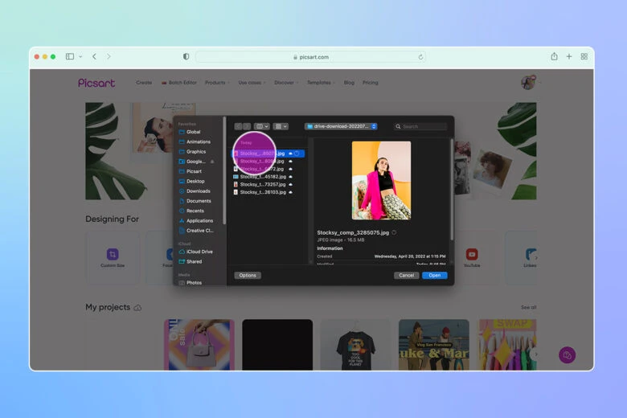
Task: Show the Safari tab overview grid
Action: click(584, 56)
